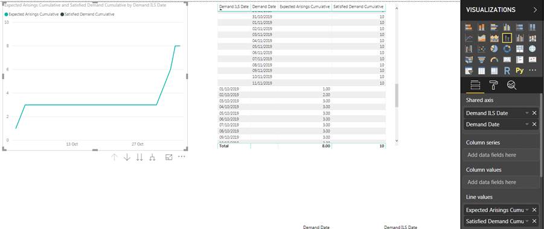Select the scatter chart visualization
Viewport: 544px width, 229px height.
pos(482,49)
